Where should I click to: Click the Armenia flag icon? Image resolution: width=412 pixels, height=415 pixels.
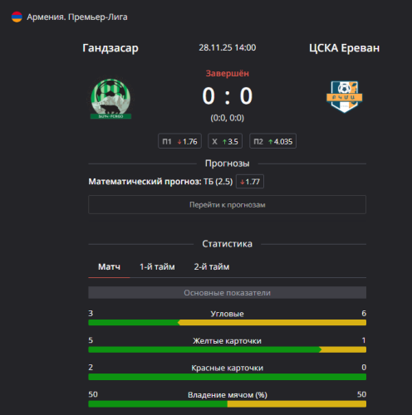(17, 17)
